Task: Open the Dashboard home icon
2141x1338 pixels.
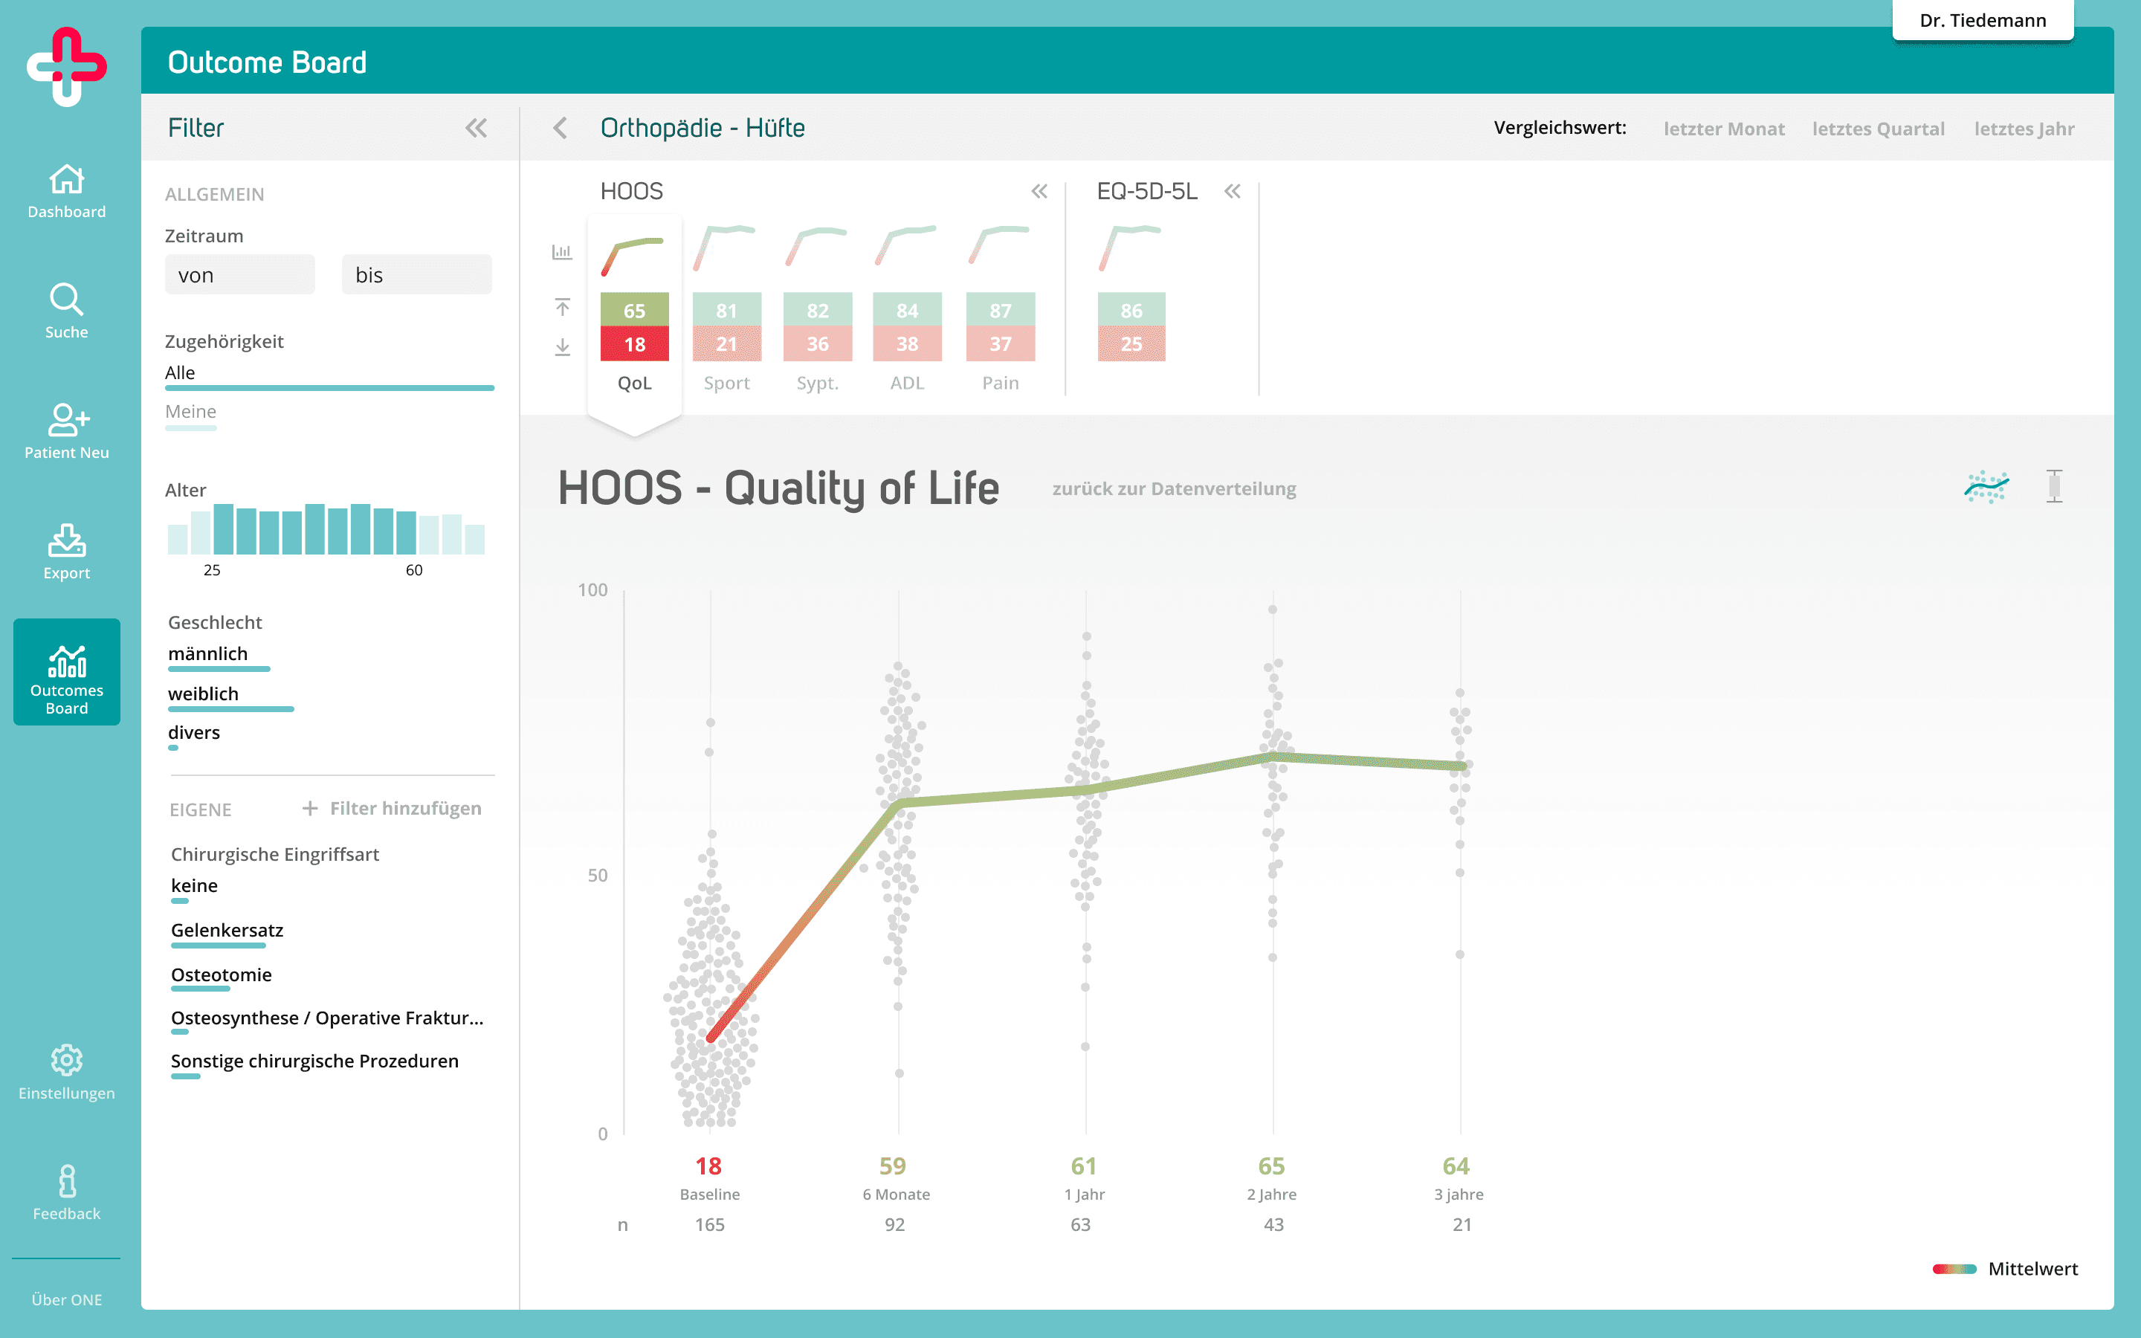Action: [x=66, y=181]
